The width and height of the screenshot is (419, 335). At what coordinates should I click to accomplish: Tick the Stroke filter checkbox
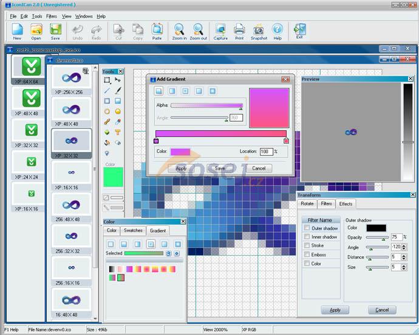coord(307,245)
